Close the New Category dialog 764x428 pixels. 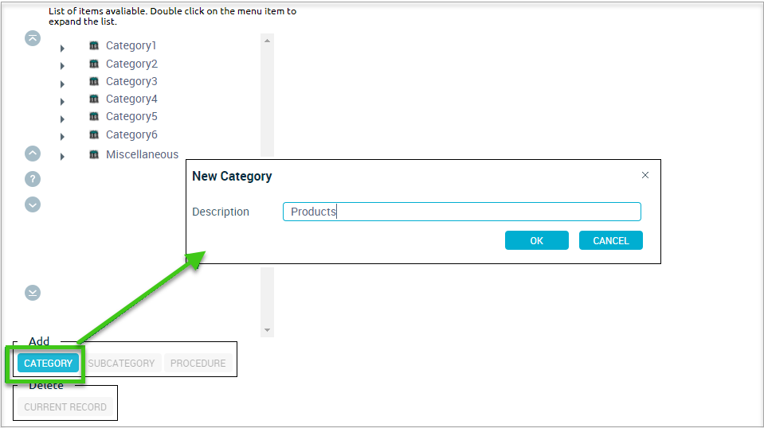(x=645, y=175)
